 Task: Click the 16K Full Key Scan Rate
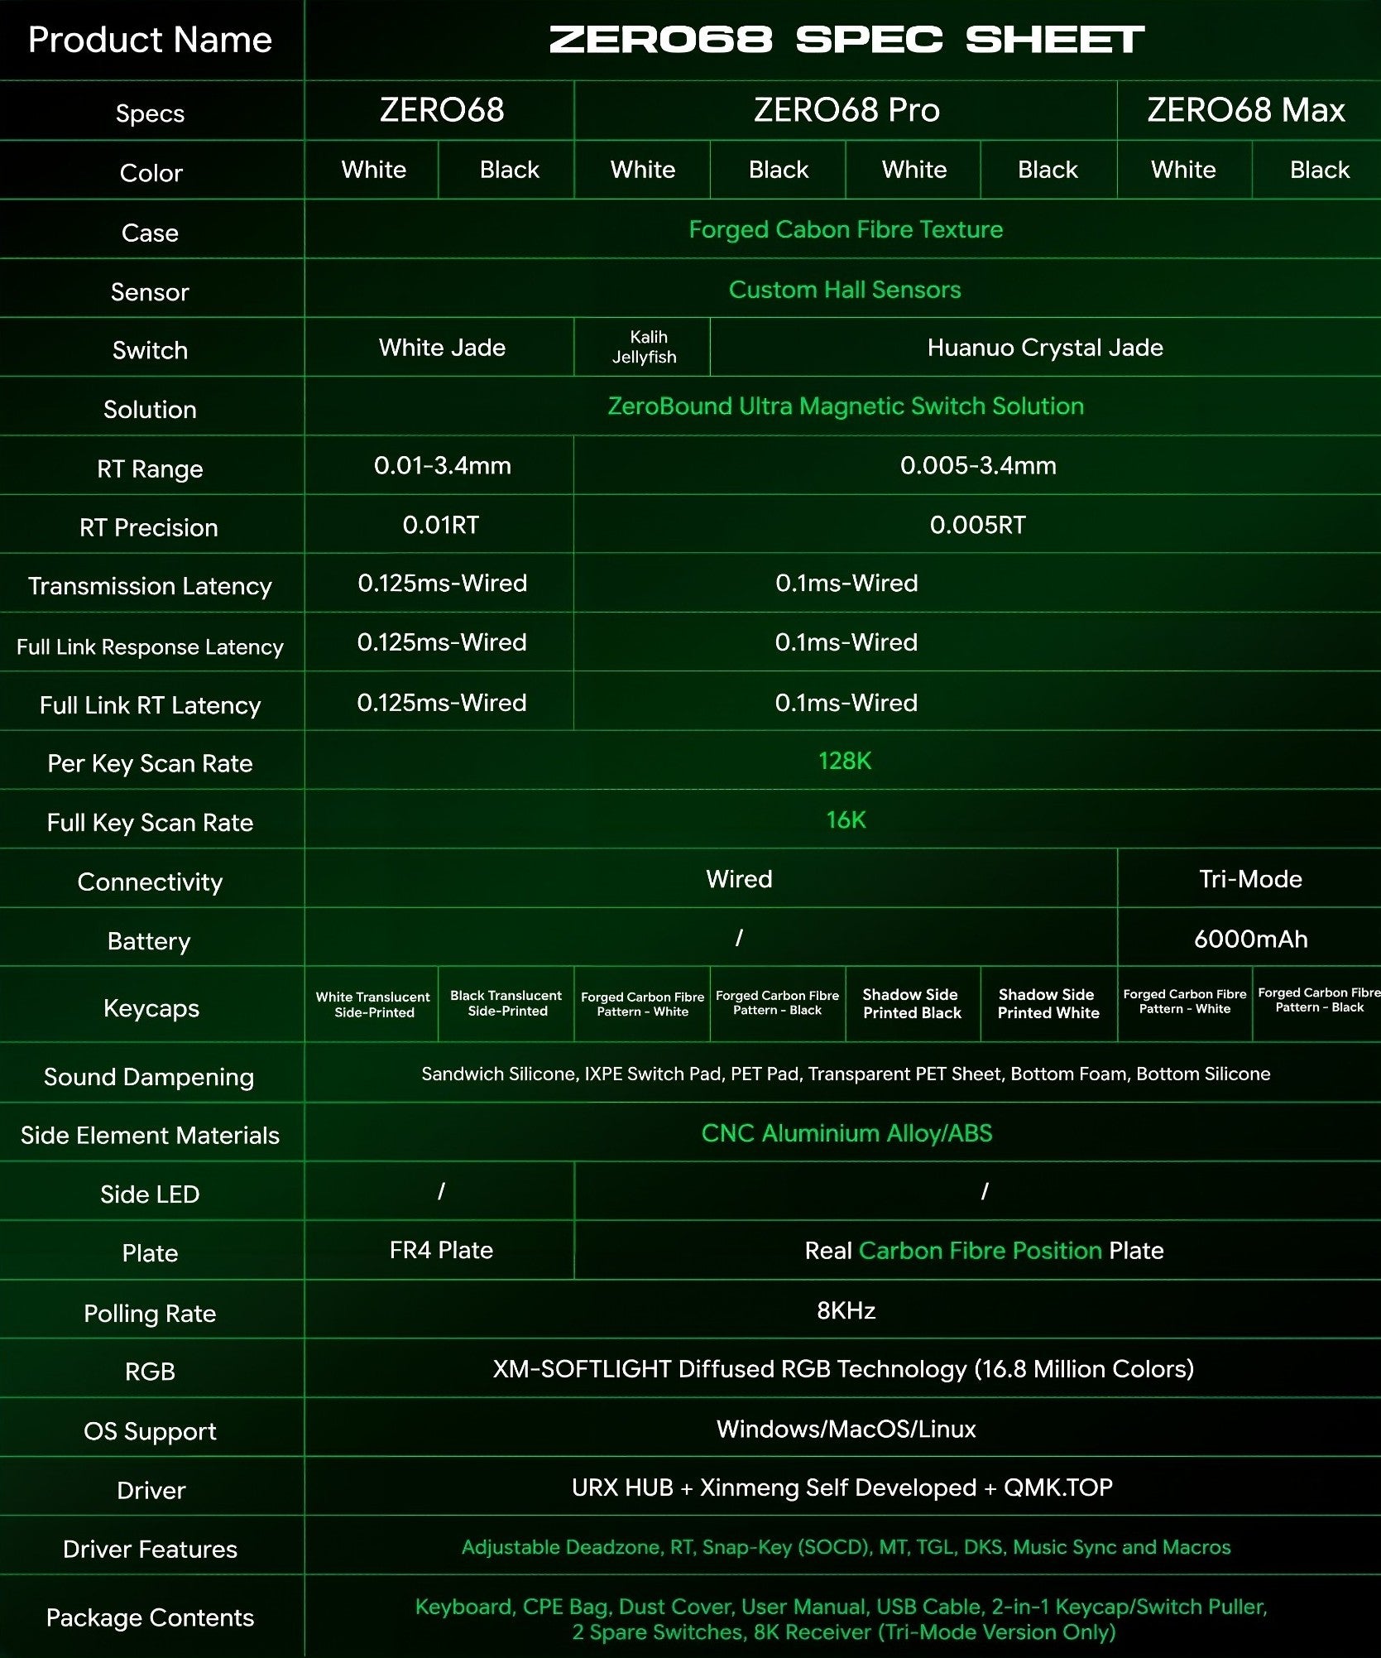tap(846, 819)
